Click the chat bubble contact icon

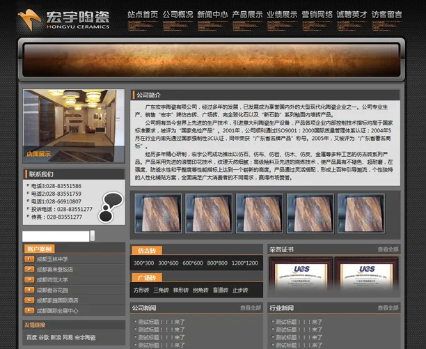[111, 207]
